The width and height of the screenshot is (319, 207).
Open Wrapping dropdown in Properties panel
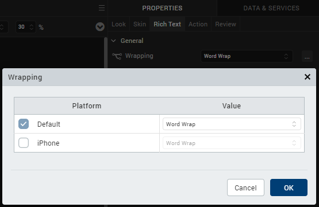[247, 56]
